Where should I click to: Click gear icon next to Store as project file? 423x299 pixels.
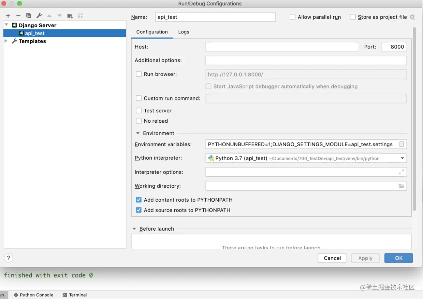(412, 17)
